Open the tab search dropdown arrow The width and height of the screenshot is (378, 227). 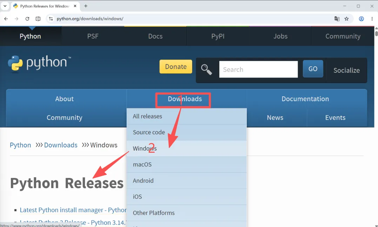(x=5, y=6)
